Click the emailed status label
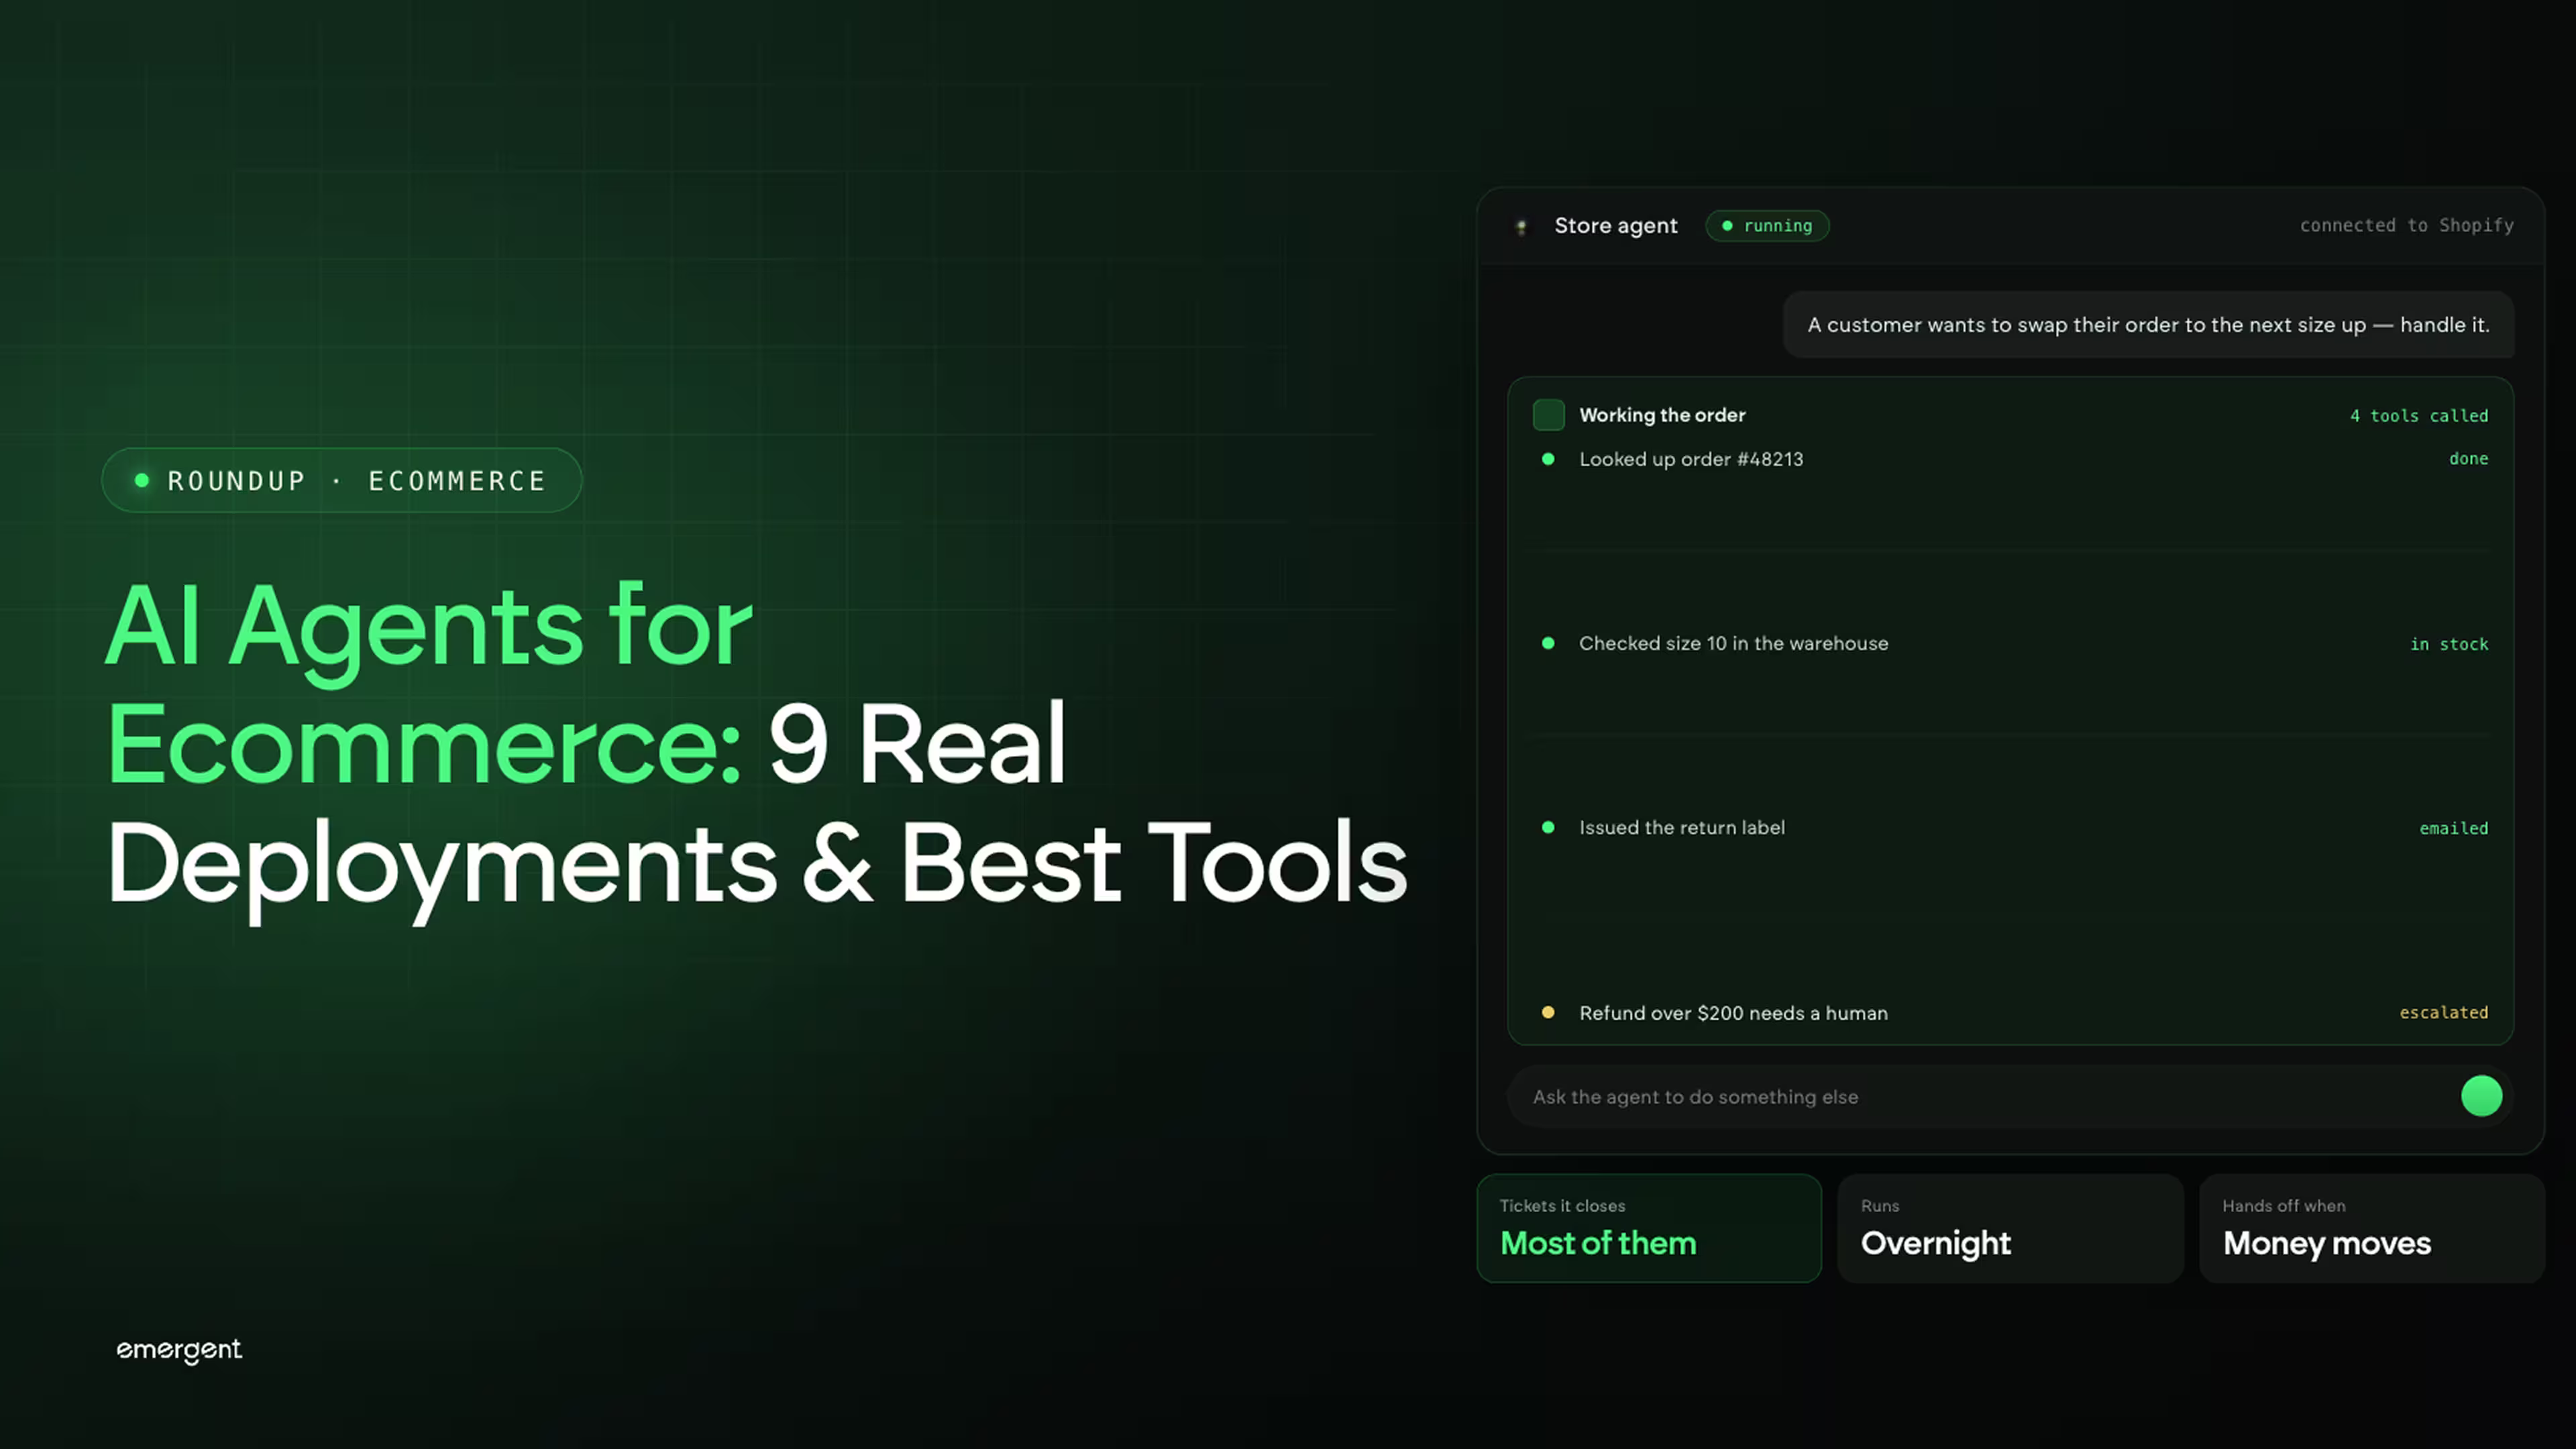The width and height of the screenshot is (2576, 1449). click(2454, 828)
